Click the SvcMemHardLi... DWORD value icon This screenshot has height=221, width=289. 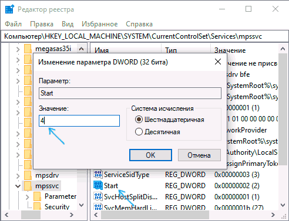(98, 207)
